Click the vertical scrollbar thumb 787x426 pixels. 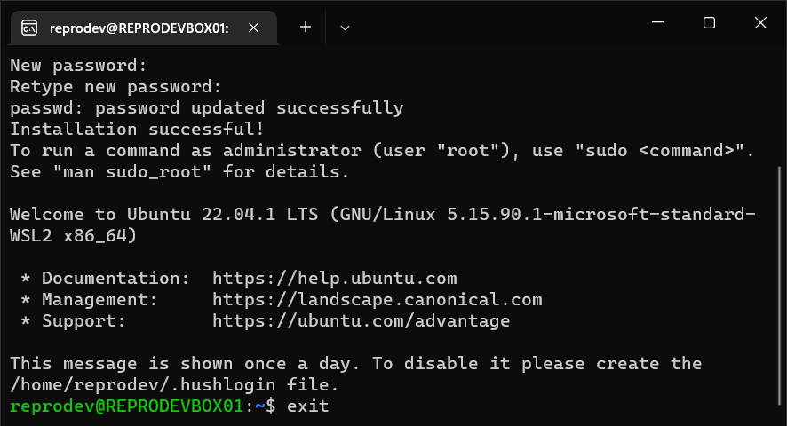[x=779, y=285]
